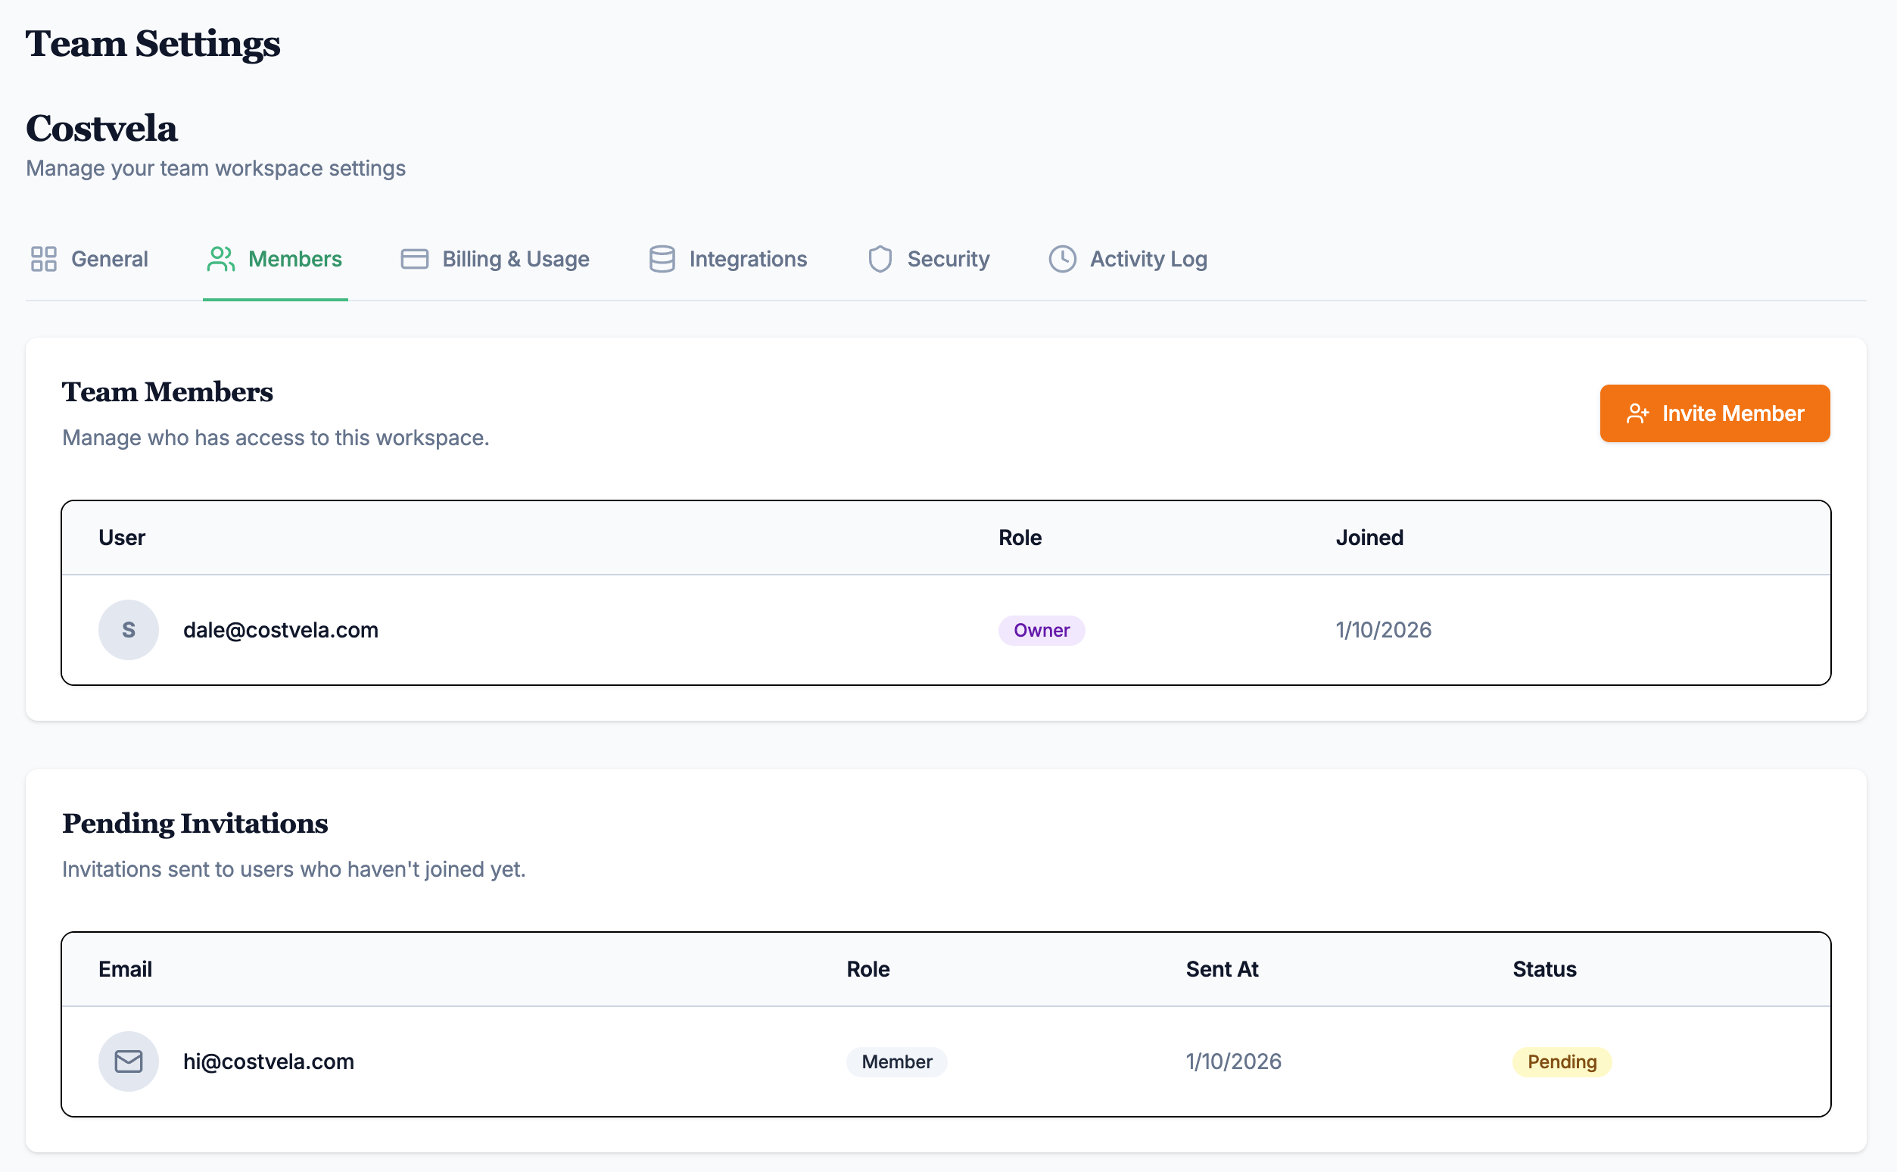Select the Security shield icon
The width and height of the screenshot is (1897, 1172).
(880, 259)
